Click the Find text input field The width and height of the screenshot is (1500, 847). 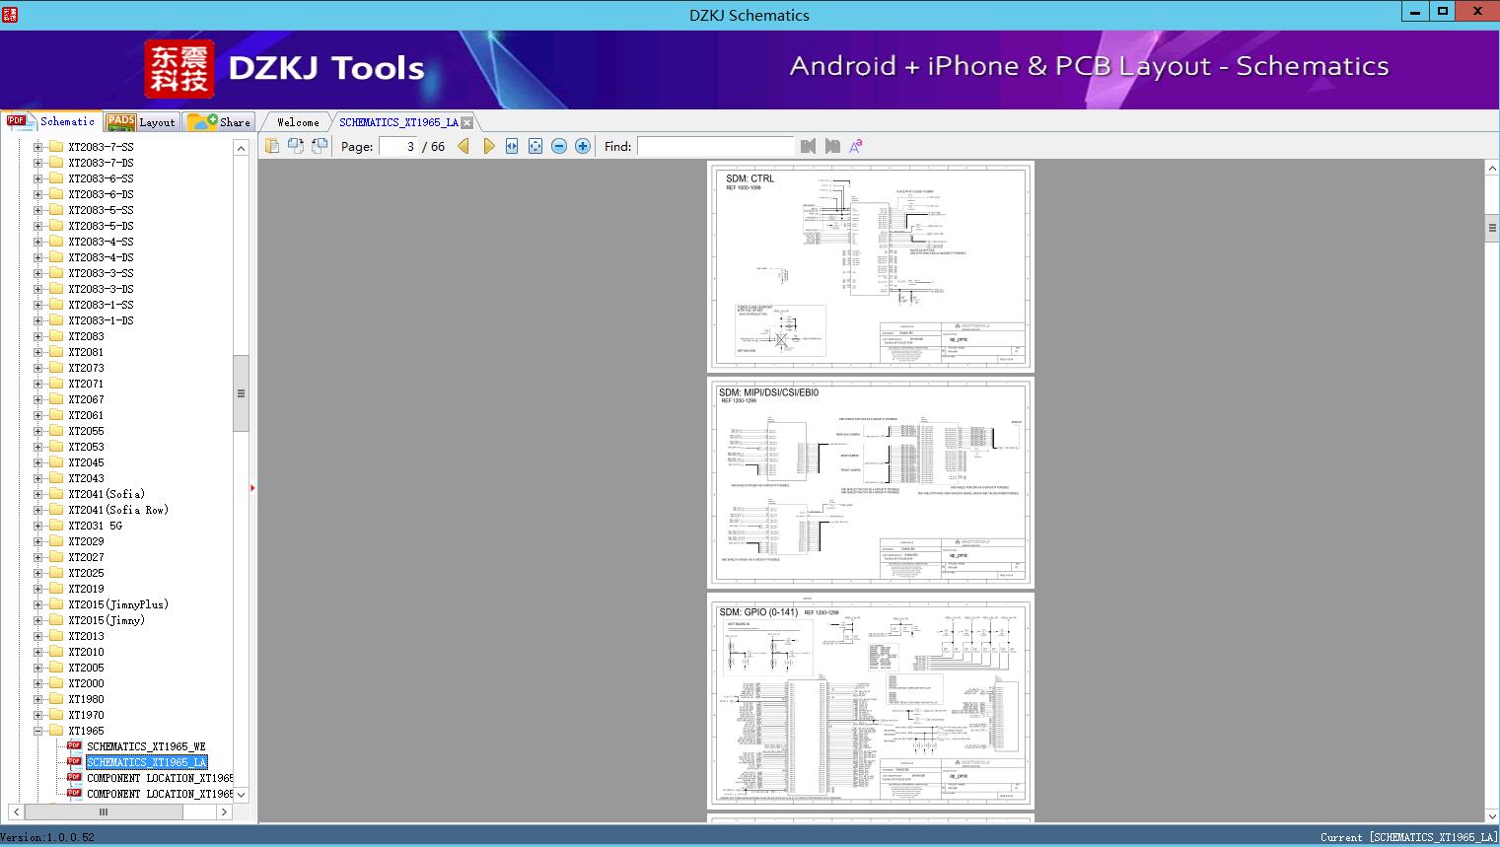[x=715, y=146]
